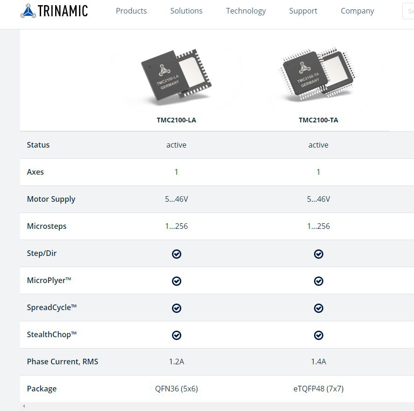Click the eTQFP48 (7x7) package value
This screenshot has height=411, width=414.
coord(318,389)
